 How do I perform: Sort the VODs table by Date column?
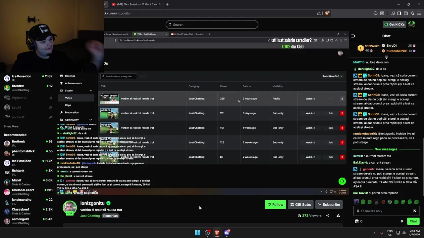(247, 86)
